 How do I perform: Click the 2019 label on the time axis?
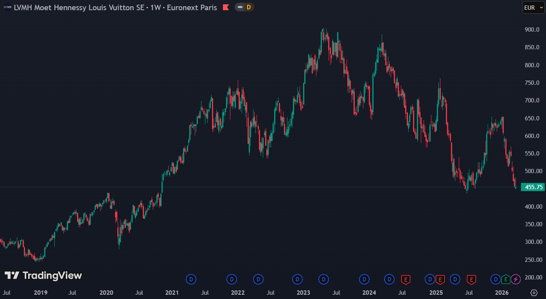tap(40, 293)
